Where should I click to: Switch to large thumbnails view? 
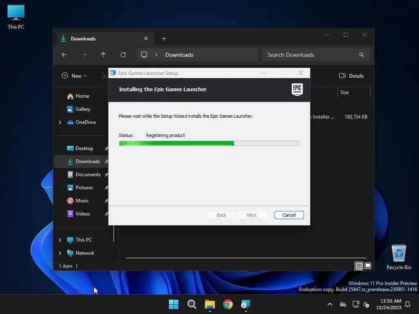(368, 266)
